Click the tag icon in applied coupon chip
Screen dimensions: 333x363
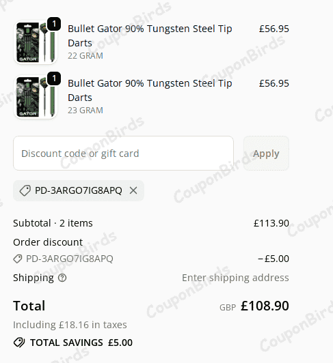(x=25, y=191)
